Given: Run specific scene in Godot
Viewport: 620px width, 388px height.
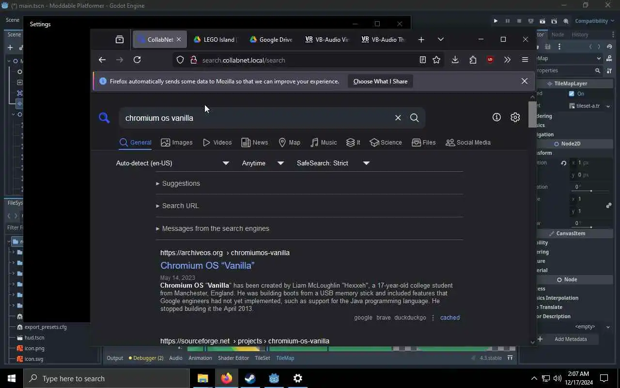Looking at the screenshot, I should 554,21.
